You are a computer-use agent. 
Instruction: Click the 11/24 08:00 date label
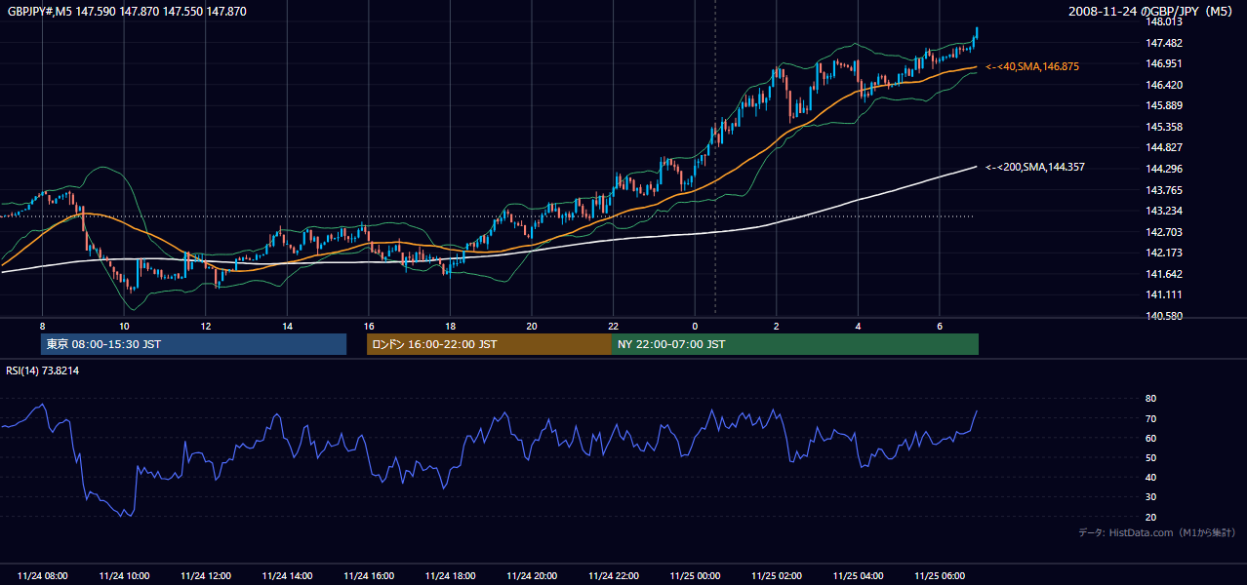click(43, 575)
